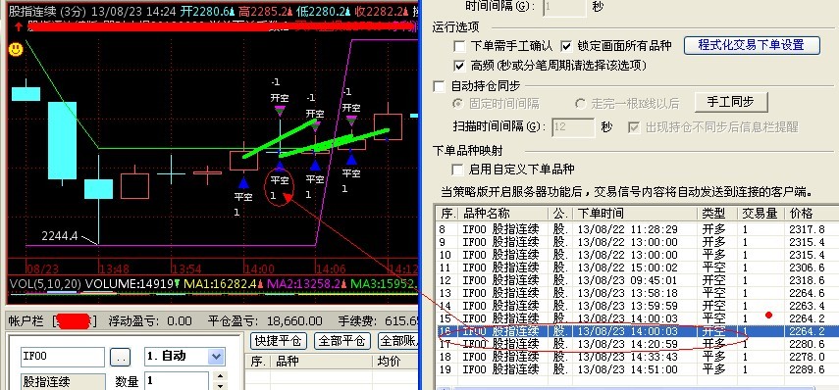Click the 平仓盈亏 18,660.00 value
839x390 pixels.
pyautogui.click(x=293, y=321)
